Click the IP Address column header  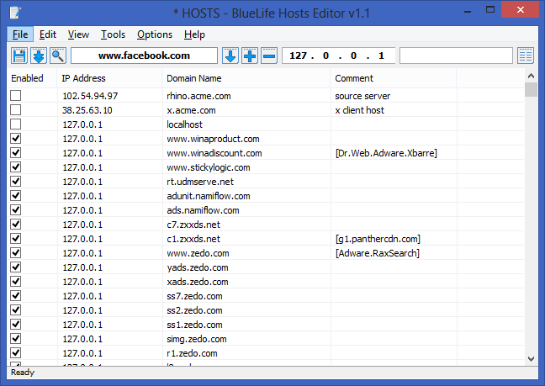point(109,78)
